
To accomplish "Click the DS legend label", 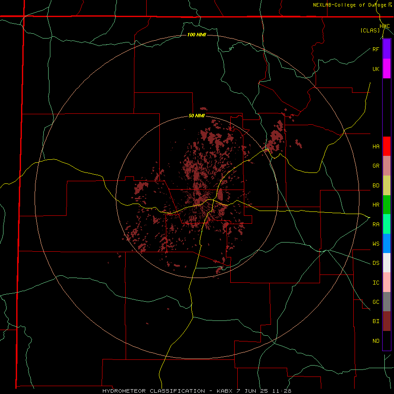I will pos(376,263).
